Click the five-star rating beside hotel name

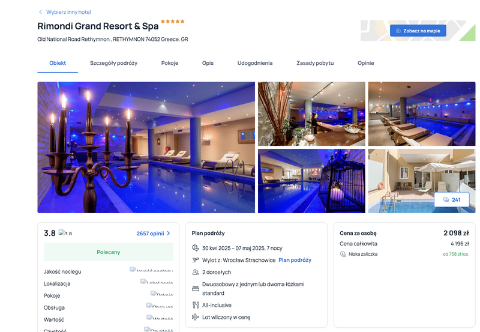[x=173, y=21]
